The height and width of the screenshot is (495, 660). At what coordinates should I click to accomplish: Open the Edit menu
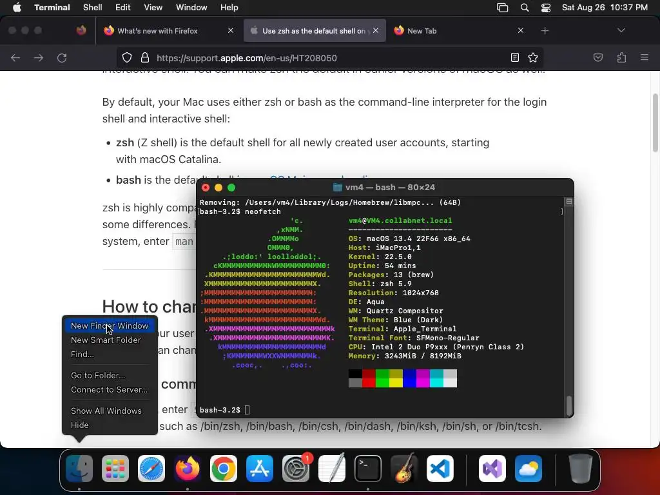(x=123, y=8)
